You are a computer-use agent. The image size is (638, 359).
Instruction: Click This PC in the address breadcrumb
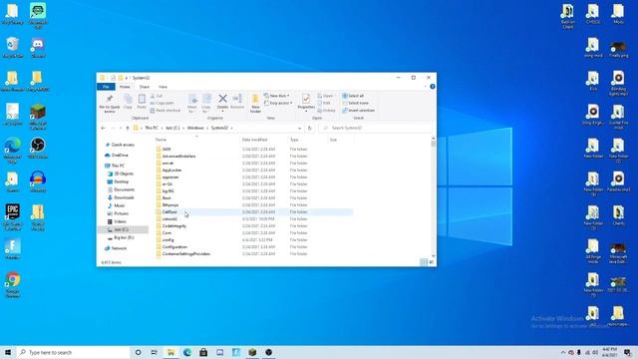pos(152,128)
